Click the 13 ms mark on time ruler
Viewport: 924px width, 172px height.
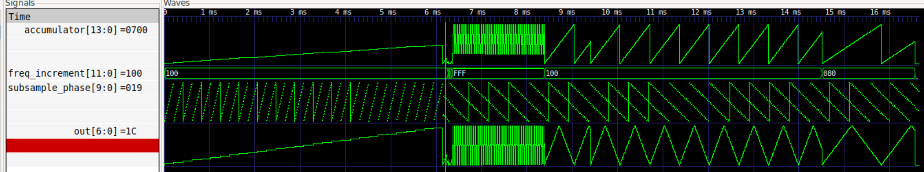[x=746, y=12]
